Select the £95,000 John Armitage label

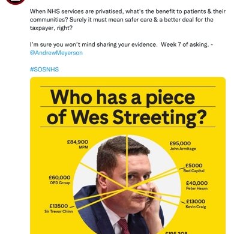[182, 146]
